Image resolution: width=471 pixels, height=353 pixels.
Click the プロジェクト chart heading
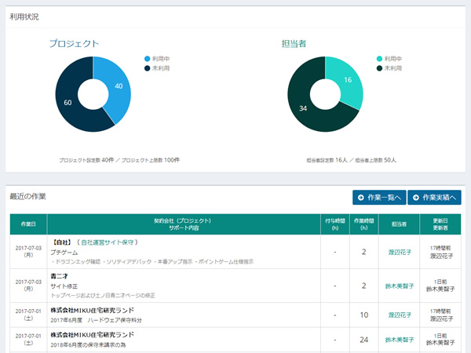point(74,43)
